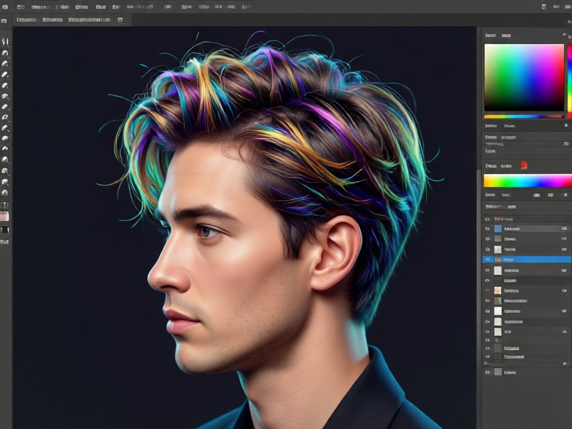Switch to the second tab in the options row
The height and width of the screenshot is (429, 572).
click(x=53, y=20)
